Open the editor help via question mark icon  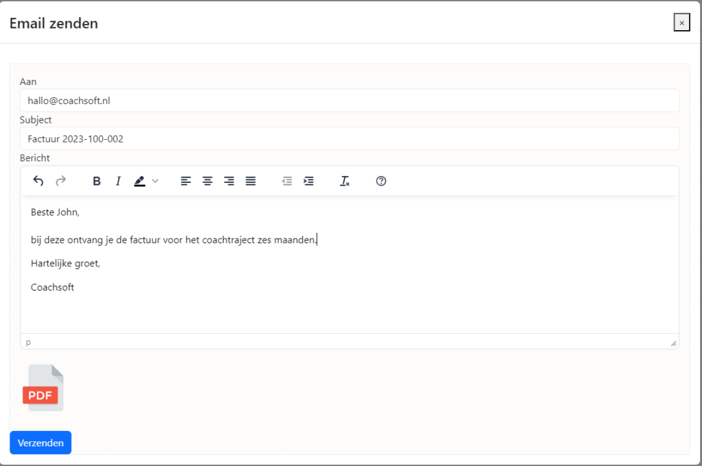(x=380, y=181)
